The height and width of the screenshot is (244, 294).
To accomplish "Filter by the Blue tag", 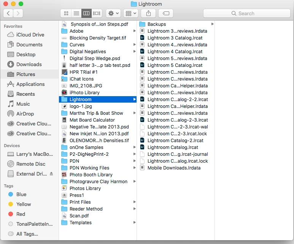I will [x=29, y=194].
